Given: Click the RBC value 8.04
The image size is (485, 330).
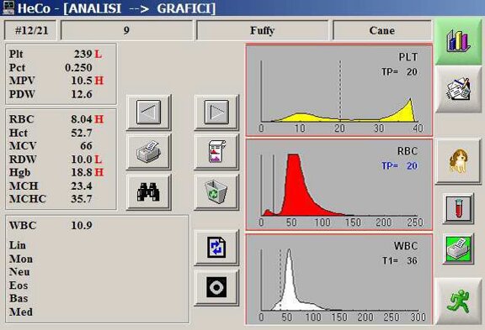Looking at the screenshot, I should coord(82,119).
